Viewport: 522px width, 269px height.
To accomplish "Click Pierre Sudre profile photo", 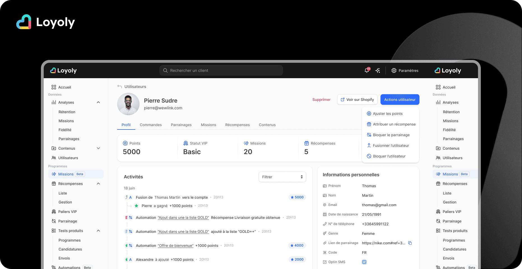I will pyautogui.click(x=128, y=104).
